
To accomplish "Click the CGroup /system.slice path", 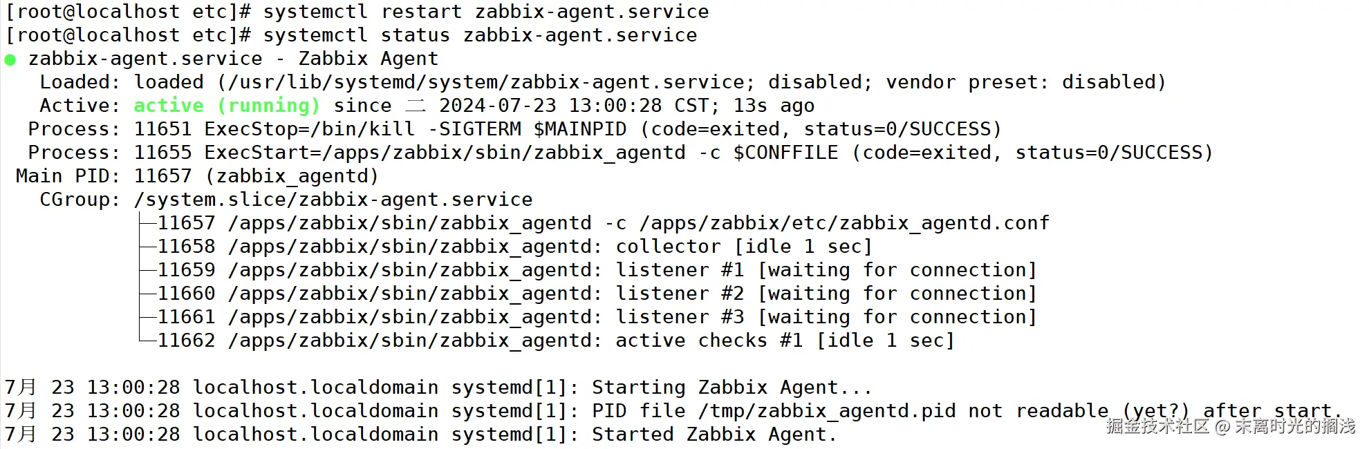I will [x=333, y=200].
